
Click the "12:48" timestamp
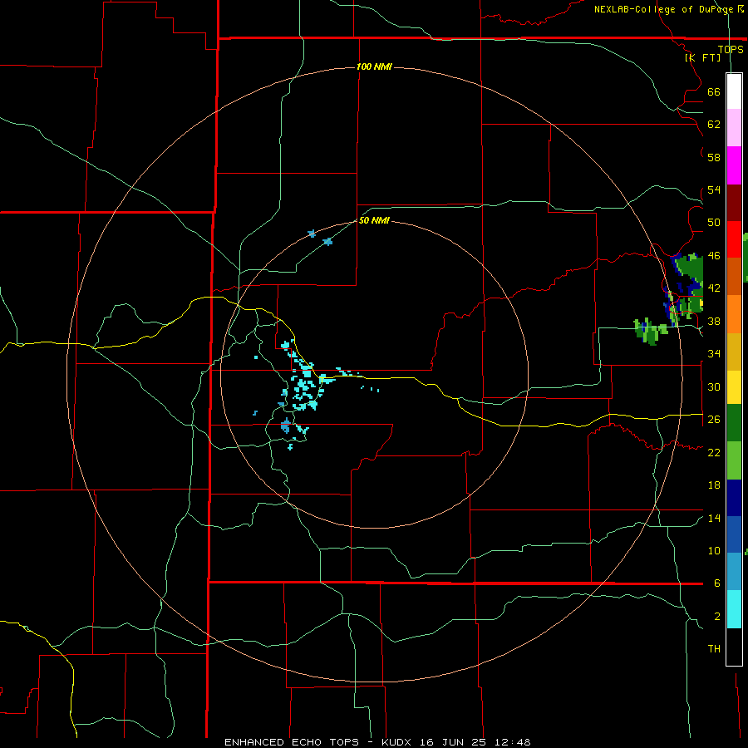[x=513, y=742]
